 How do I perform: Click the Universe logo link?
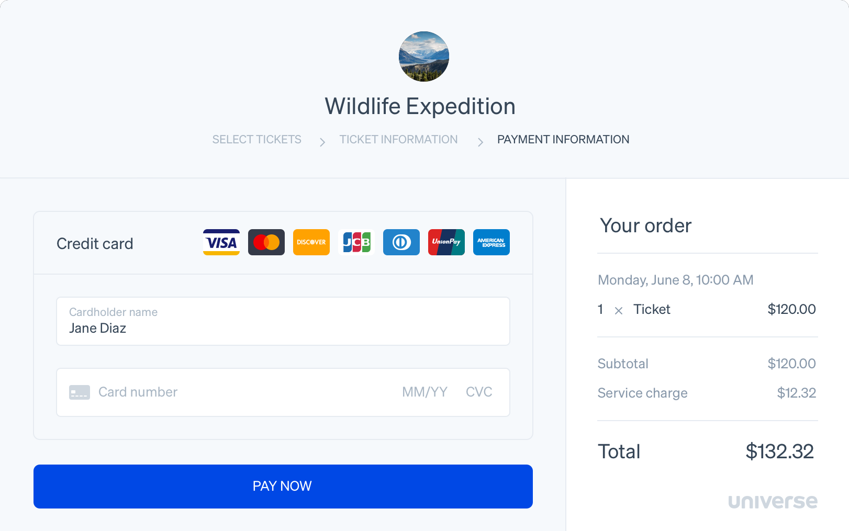click(x=773, y=502)
